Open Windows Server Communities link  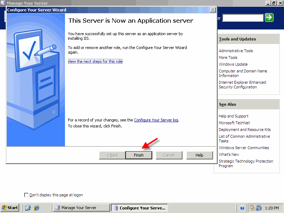point(244,148)
